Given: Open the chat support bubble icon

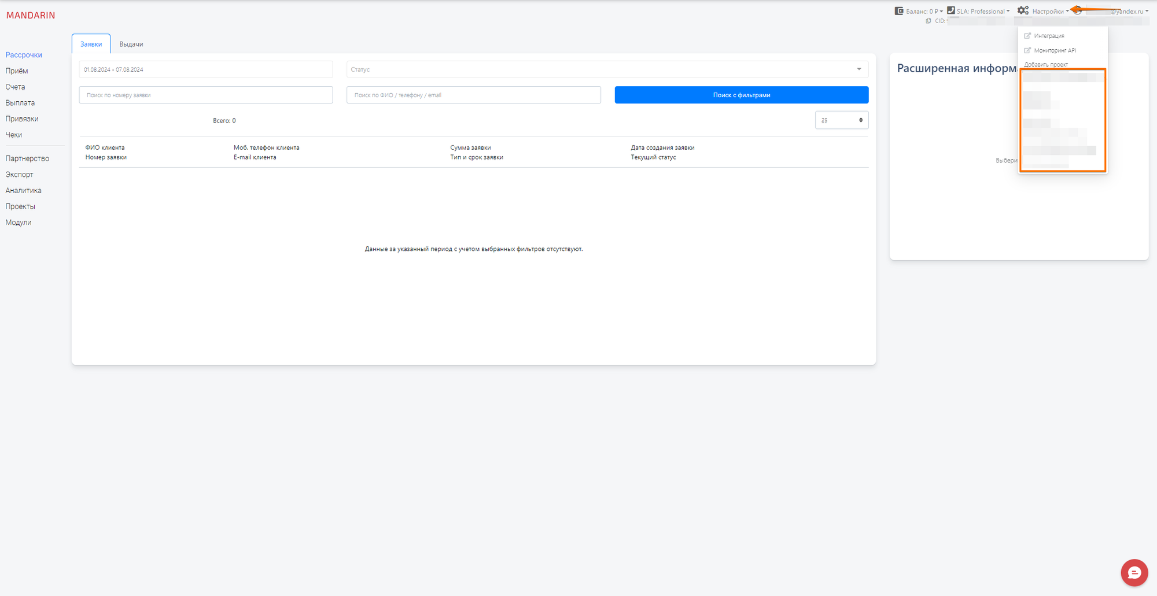Looking at the screenshot, I should point(1134,572).
